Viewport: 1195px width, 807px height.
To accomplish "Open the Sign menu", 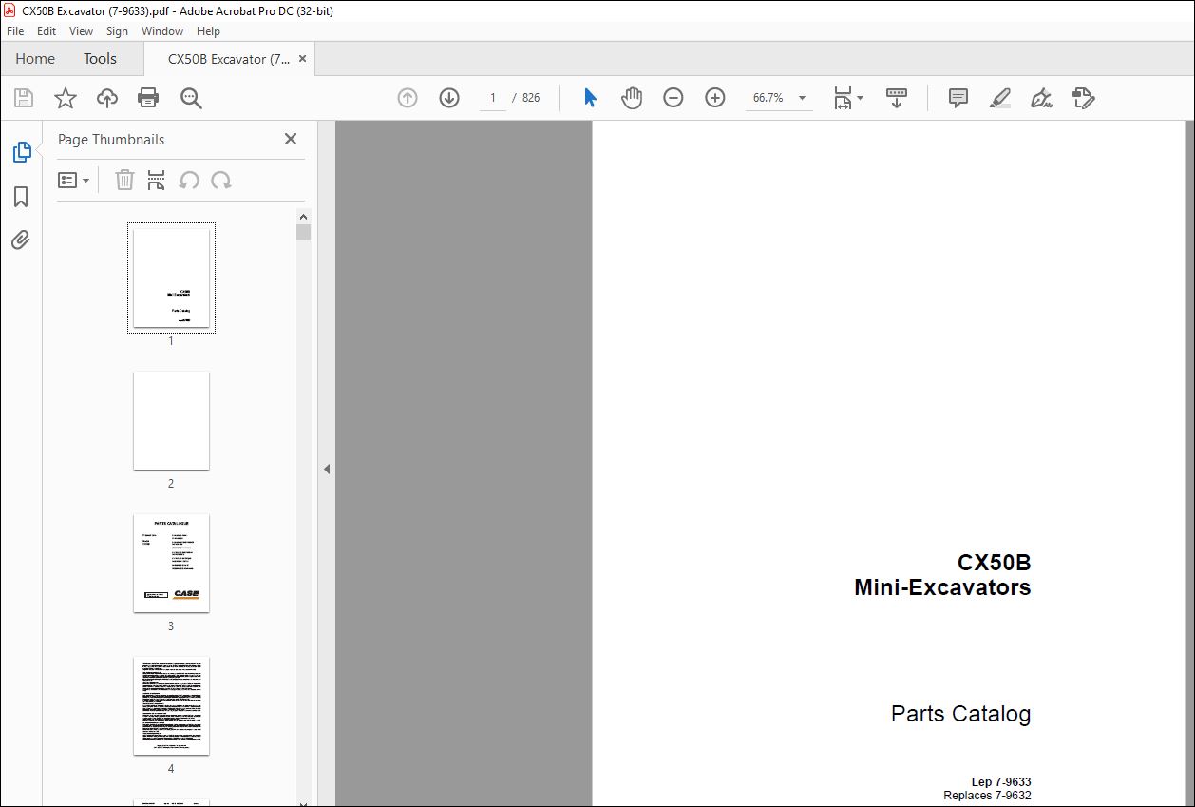I will tap(117, 31).
